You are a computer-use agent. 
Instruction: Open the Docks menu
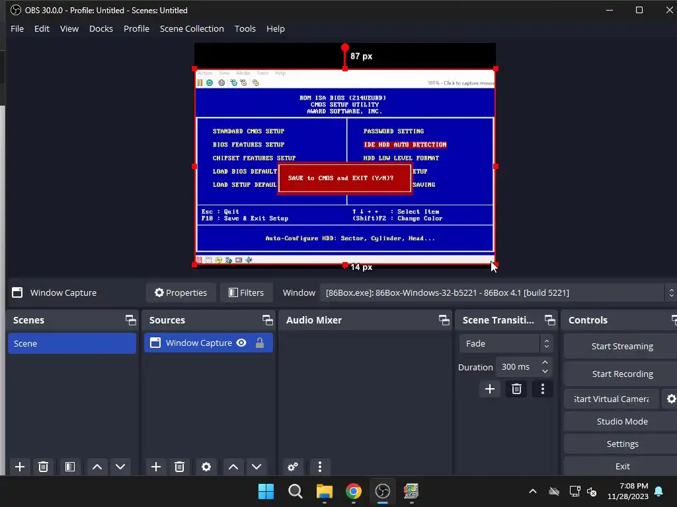(101, 28)
